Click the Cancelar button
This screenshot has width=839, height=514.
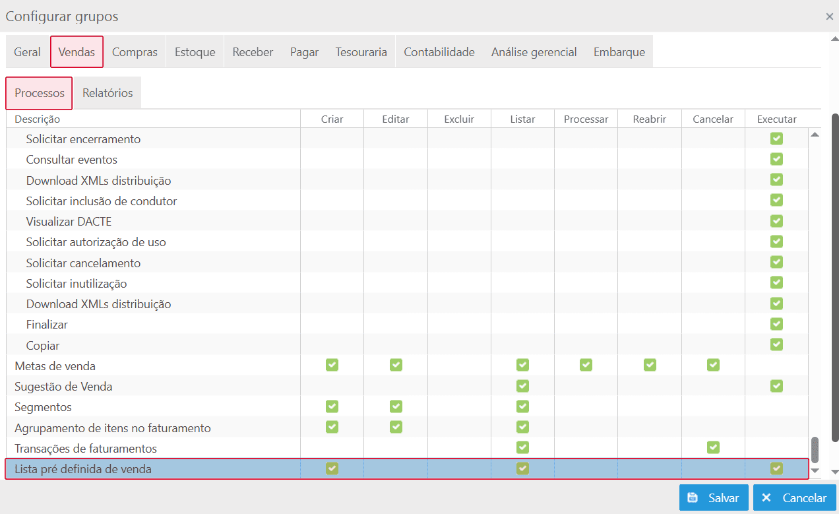click(794, 498)
